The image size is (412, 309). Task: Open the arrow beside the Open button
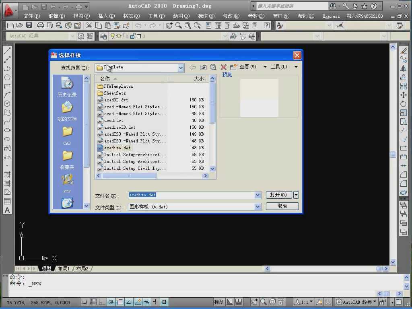[x=296, y=195]
